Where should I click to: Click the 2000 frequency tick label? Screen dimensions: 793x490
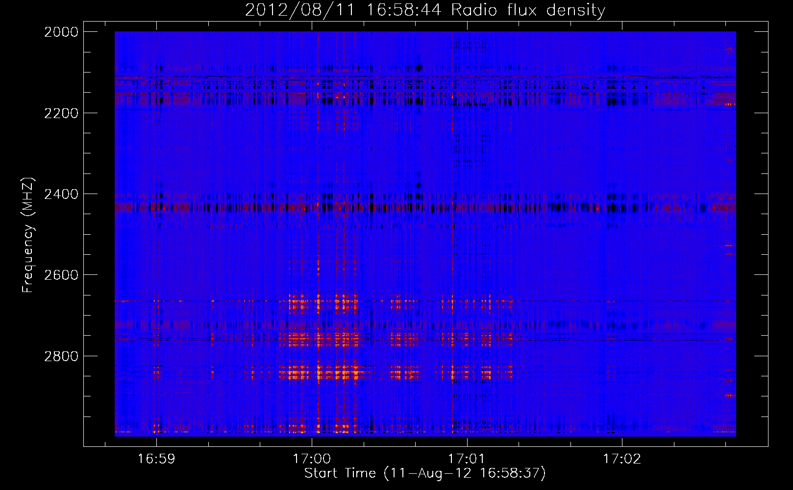click(x=61, y=32)
